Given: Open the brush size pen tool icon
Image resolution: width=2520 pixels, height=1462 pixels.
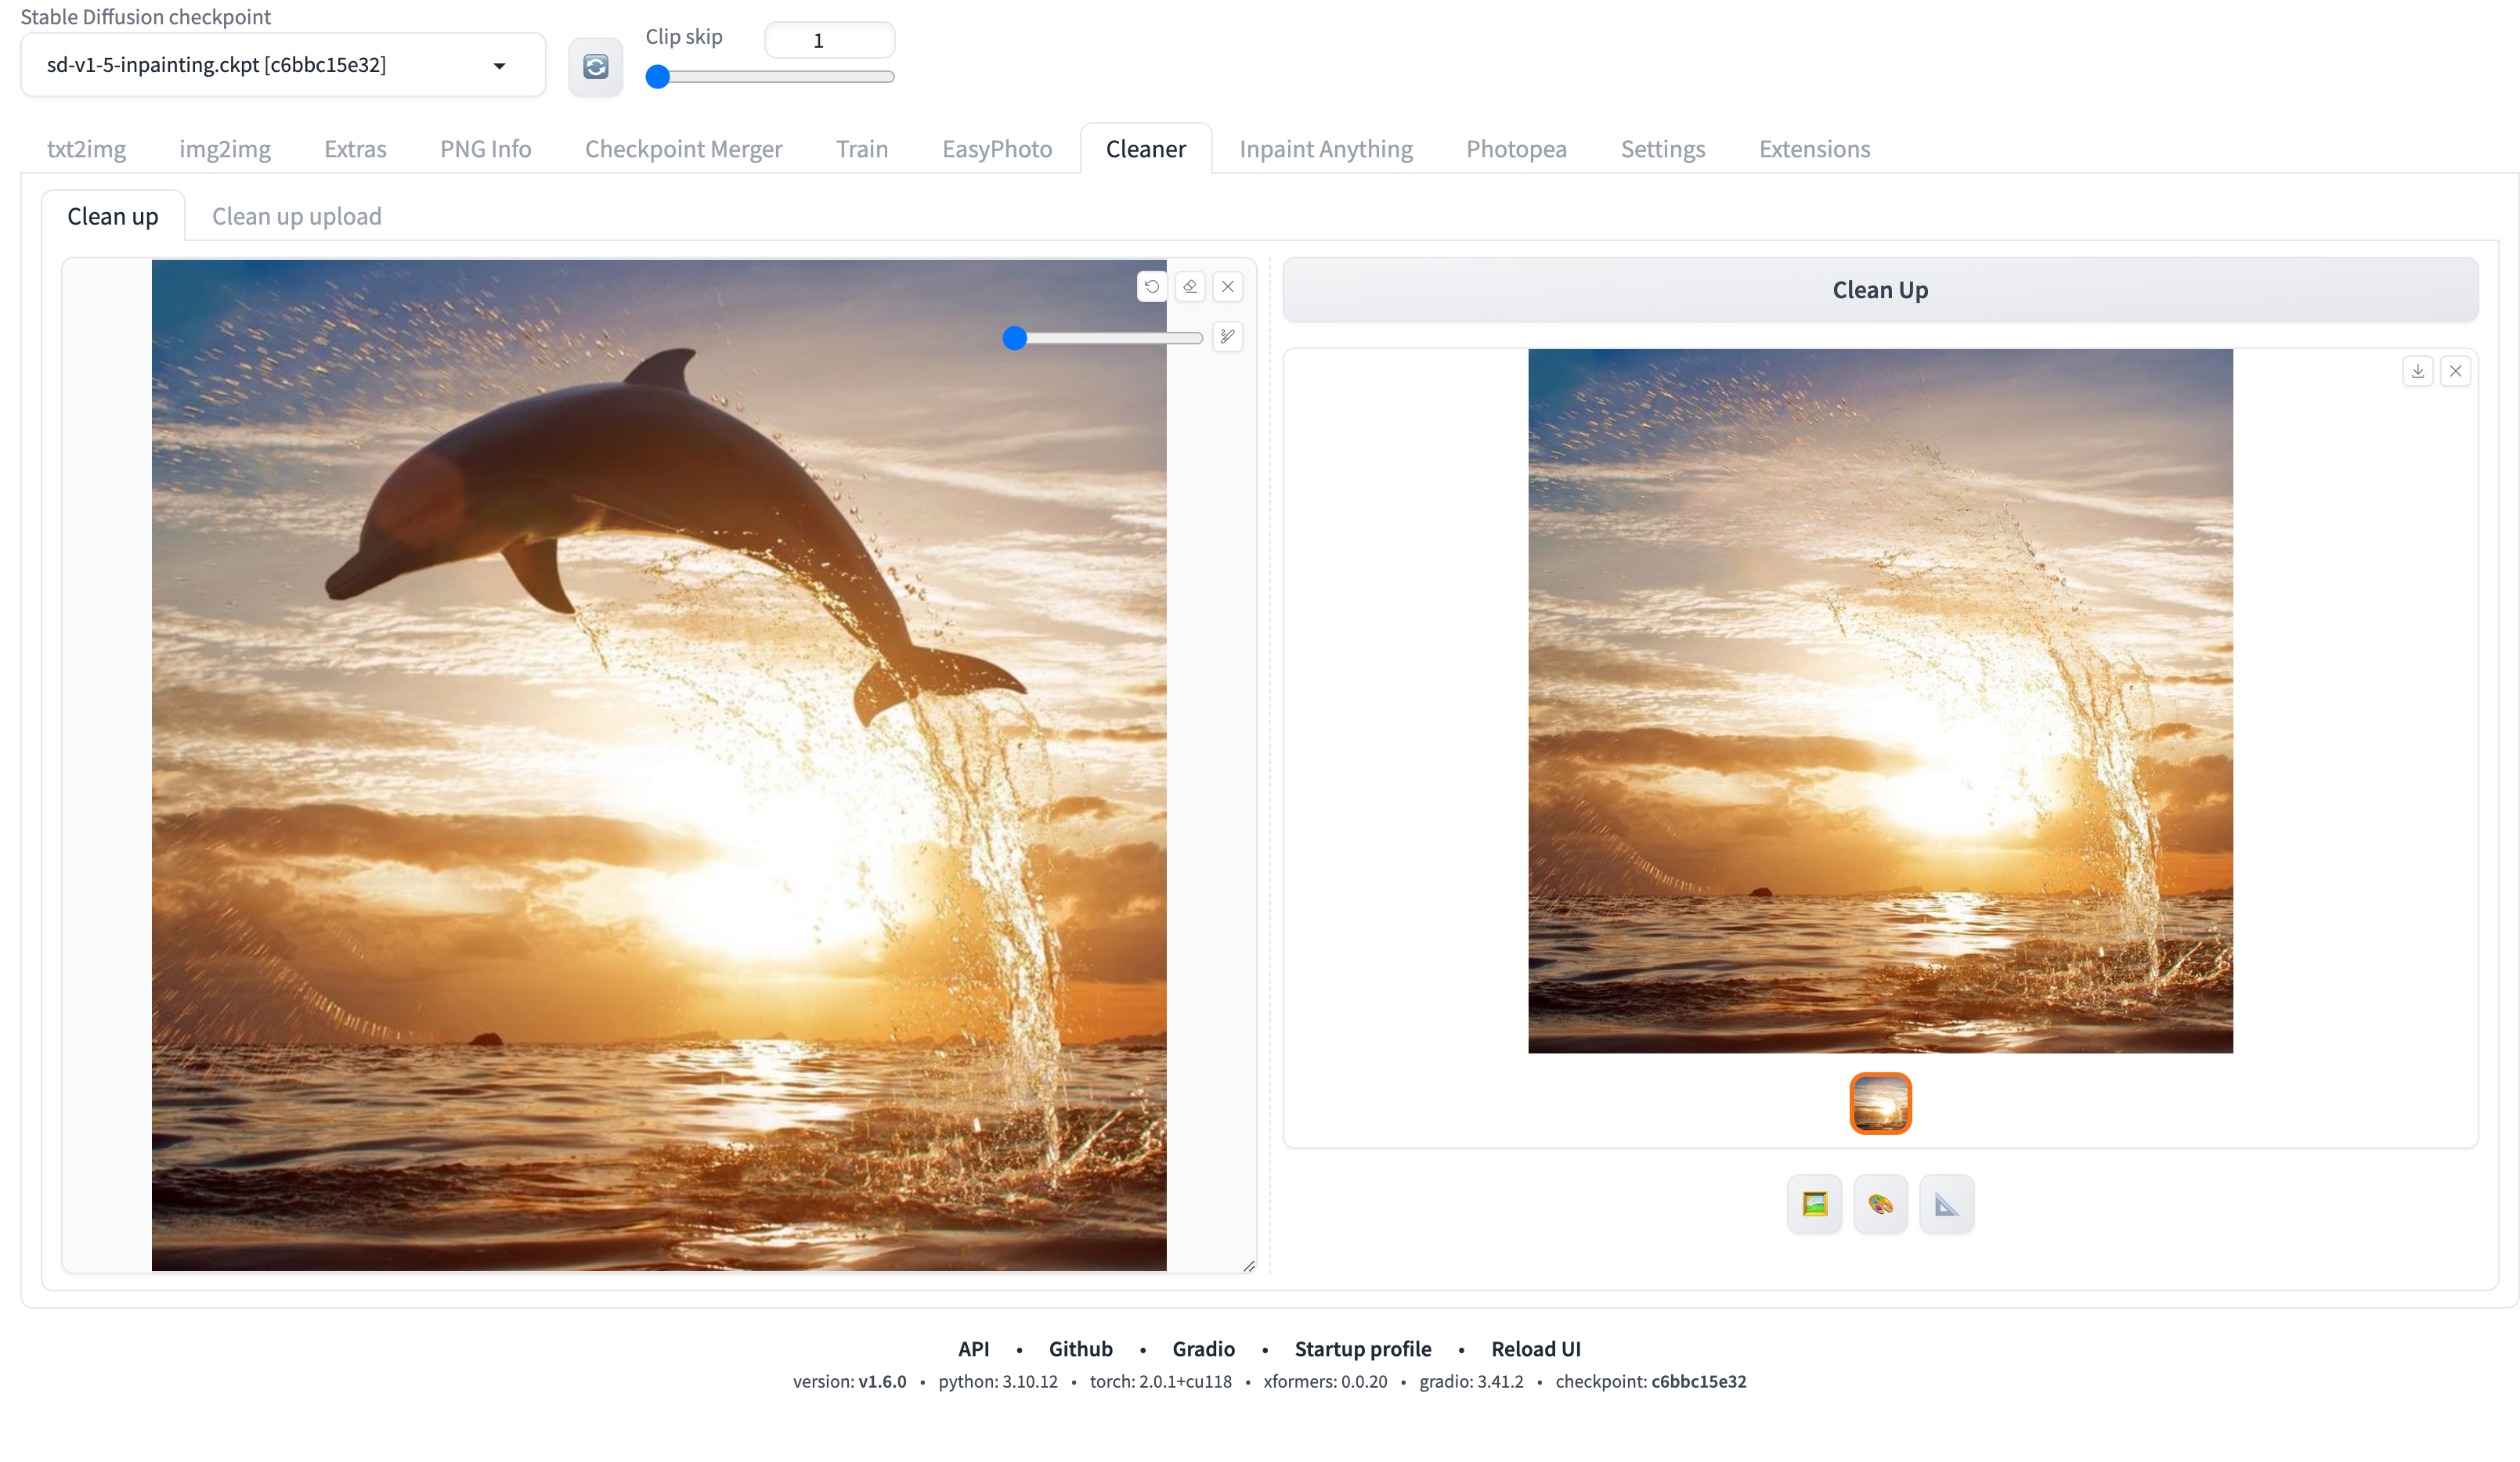Looking at the screenshot, I should 1228,337.
